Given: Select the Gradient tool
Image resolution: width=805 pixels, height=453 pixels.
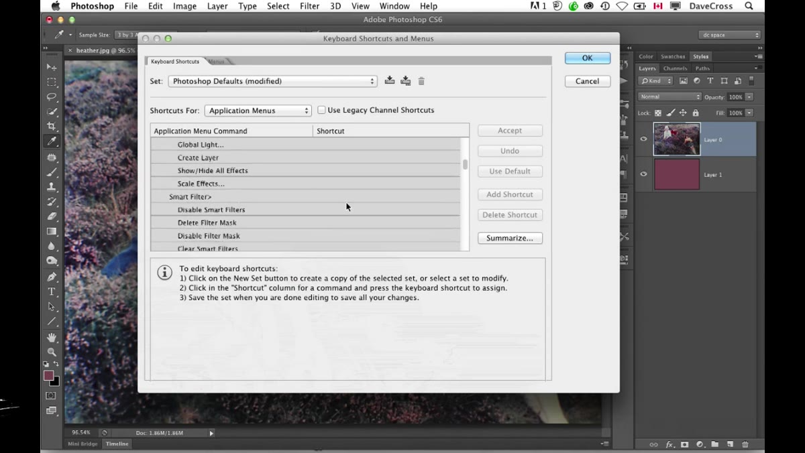Looking at the screenshot, I should click(52, 231).
